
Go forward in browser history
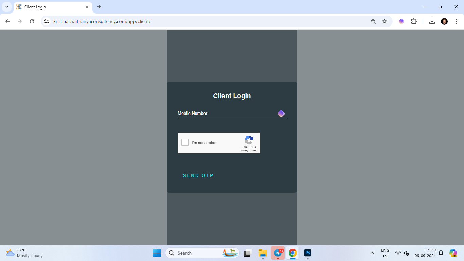tap(20, 21)
